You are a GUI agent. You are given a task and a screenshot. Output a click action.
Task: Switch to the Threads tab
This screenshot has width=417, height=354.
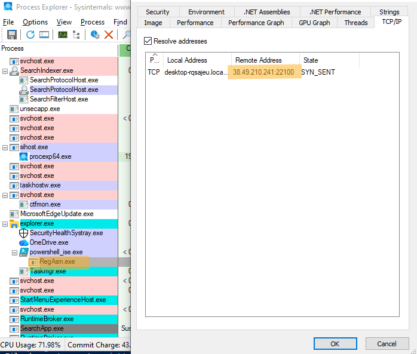click(x=355, y=23)
